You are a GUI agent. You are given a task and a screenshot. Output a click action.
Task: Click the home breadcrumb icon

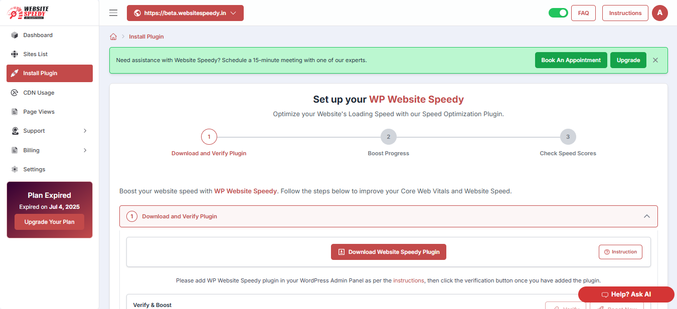click(113, 37)
